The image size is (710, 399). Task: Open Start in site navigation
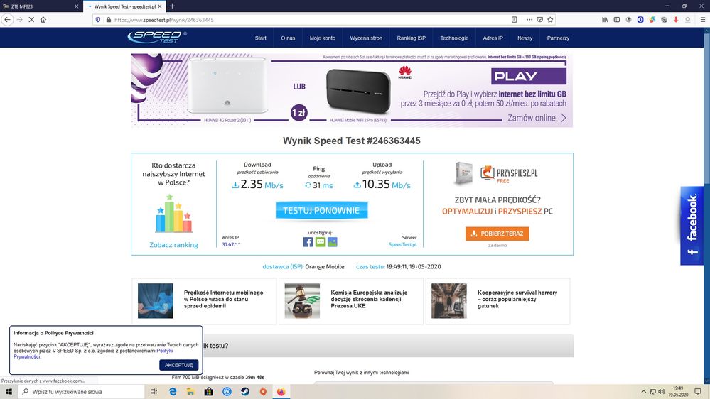[260, 38]
